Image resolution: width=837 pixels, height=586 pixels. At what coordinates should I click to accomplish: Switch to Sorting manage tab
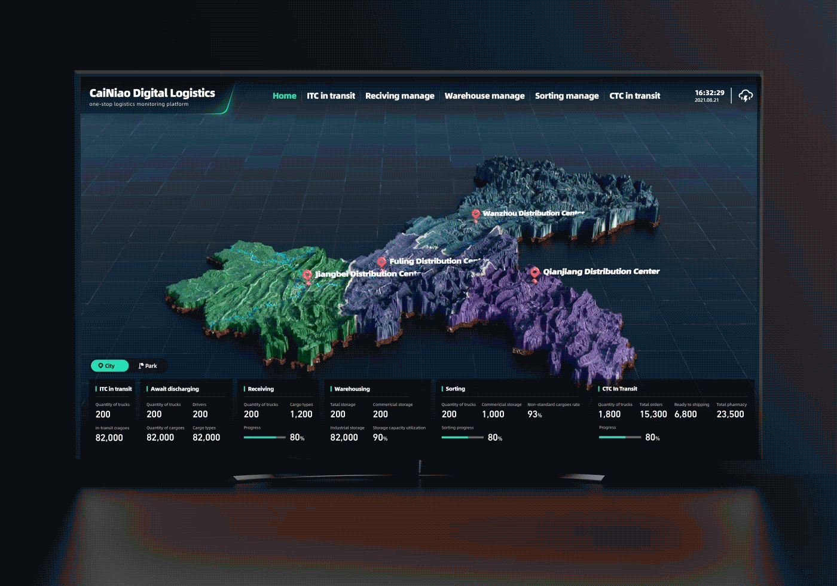(x=567, y=96)
